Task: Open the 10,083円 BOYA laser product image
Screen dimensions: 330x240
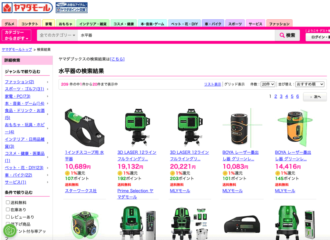Action: pos(242,128)
